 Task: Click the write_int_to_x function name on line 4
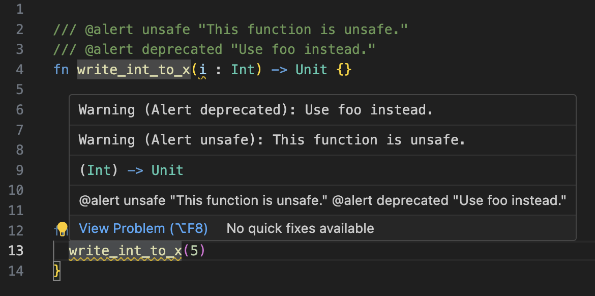tap(134, 69)
